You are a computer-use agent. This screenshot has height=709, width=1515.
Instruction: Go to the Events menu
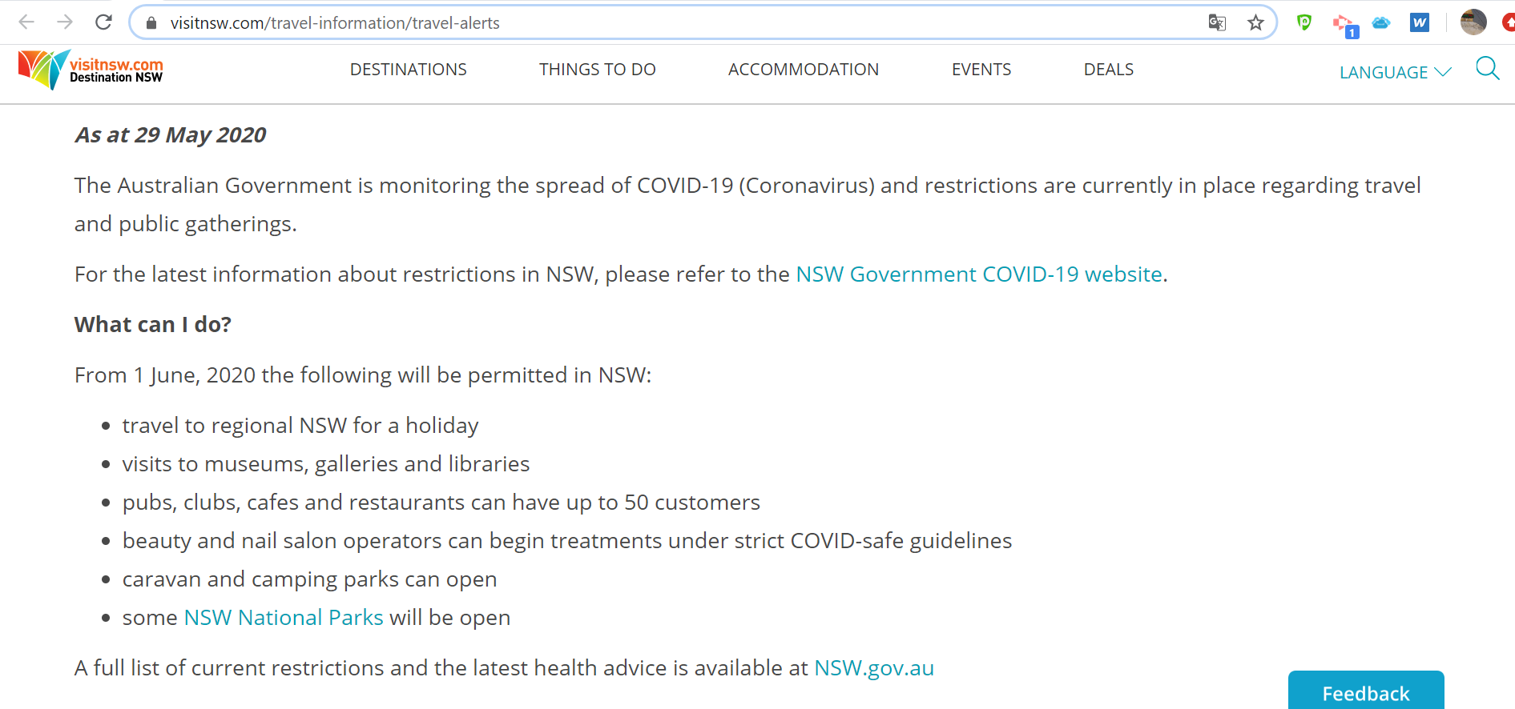click(981, 70)
